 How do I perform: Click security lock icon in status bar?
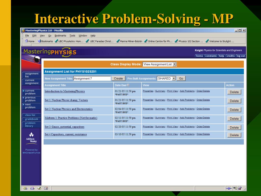[240, 188]
